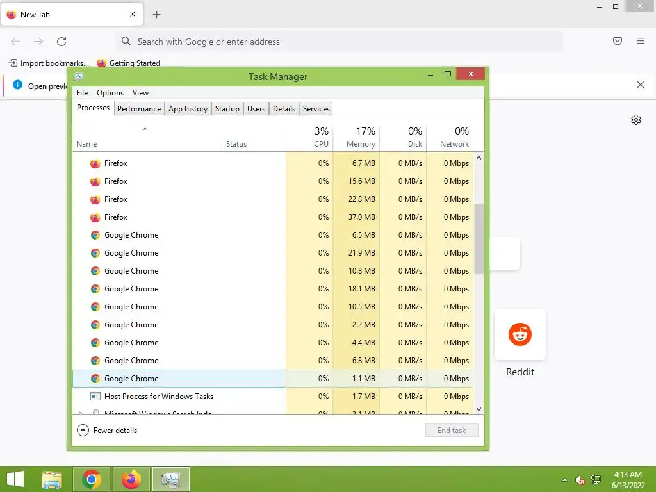Screen dimensions: 656x492
Task: Select the Google Chrome row using 6.5 MB
Action: 273,235
